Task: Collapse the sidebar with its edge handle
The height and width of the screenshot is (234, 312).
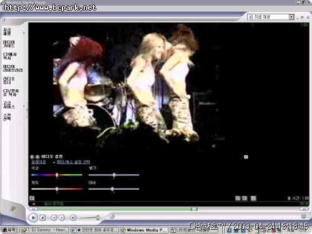Action: point(27,110)
